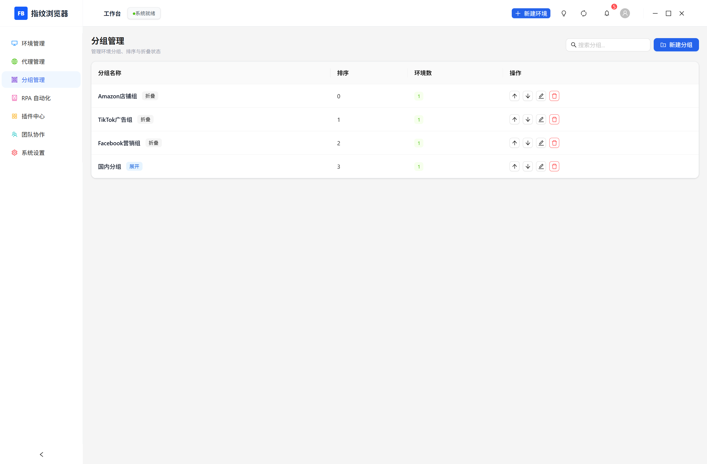Minimize the application window
707x464 pixels.
click(x=655, y=13)
